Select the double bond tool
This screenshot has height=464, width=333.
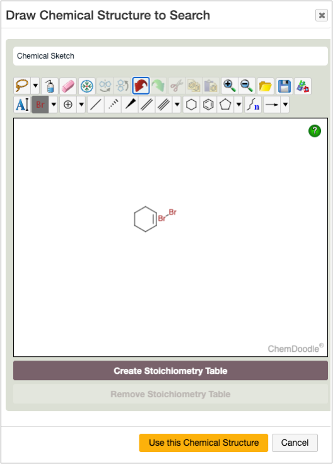(x=146, y=105)
